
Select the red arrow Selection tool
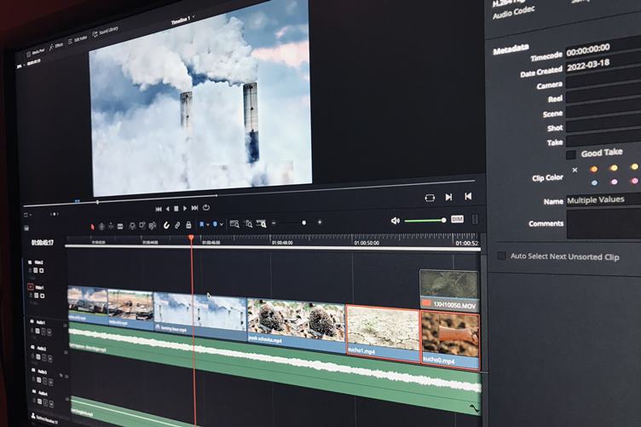pyautogui.click(x=92, y=227)
